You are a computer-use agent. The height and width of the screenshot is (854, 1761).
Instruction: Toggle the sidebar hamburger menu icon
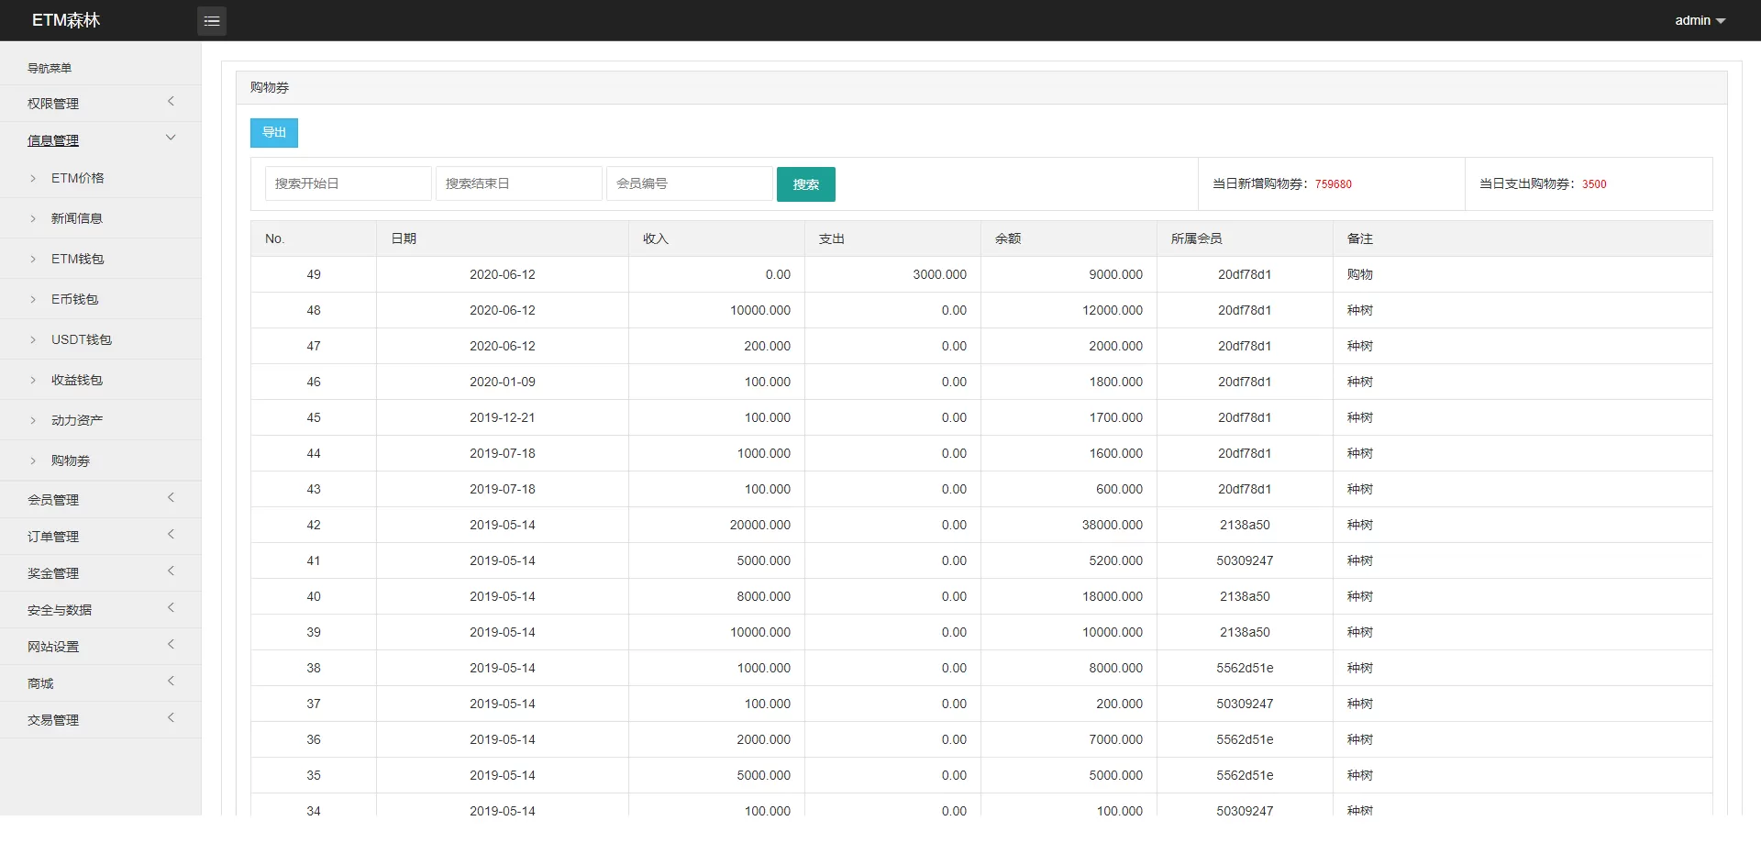tap(212, 20)
